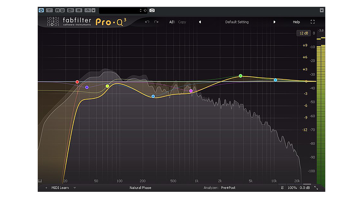363x204 pixels.
Task: Open the MIDI Learn dropdown arrow
Action: pos(75,188)
